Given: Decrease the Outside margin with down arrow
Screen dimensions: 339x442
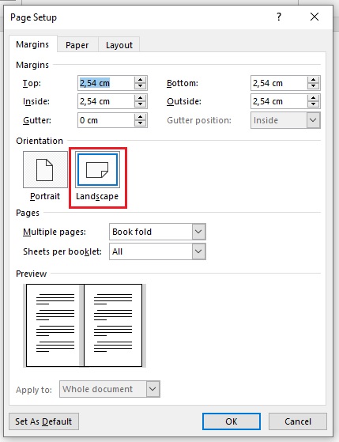Looking at the screenshot, I should [x=313, y=104].
